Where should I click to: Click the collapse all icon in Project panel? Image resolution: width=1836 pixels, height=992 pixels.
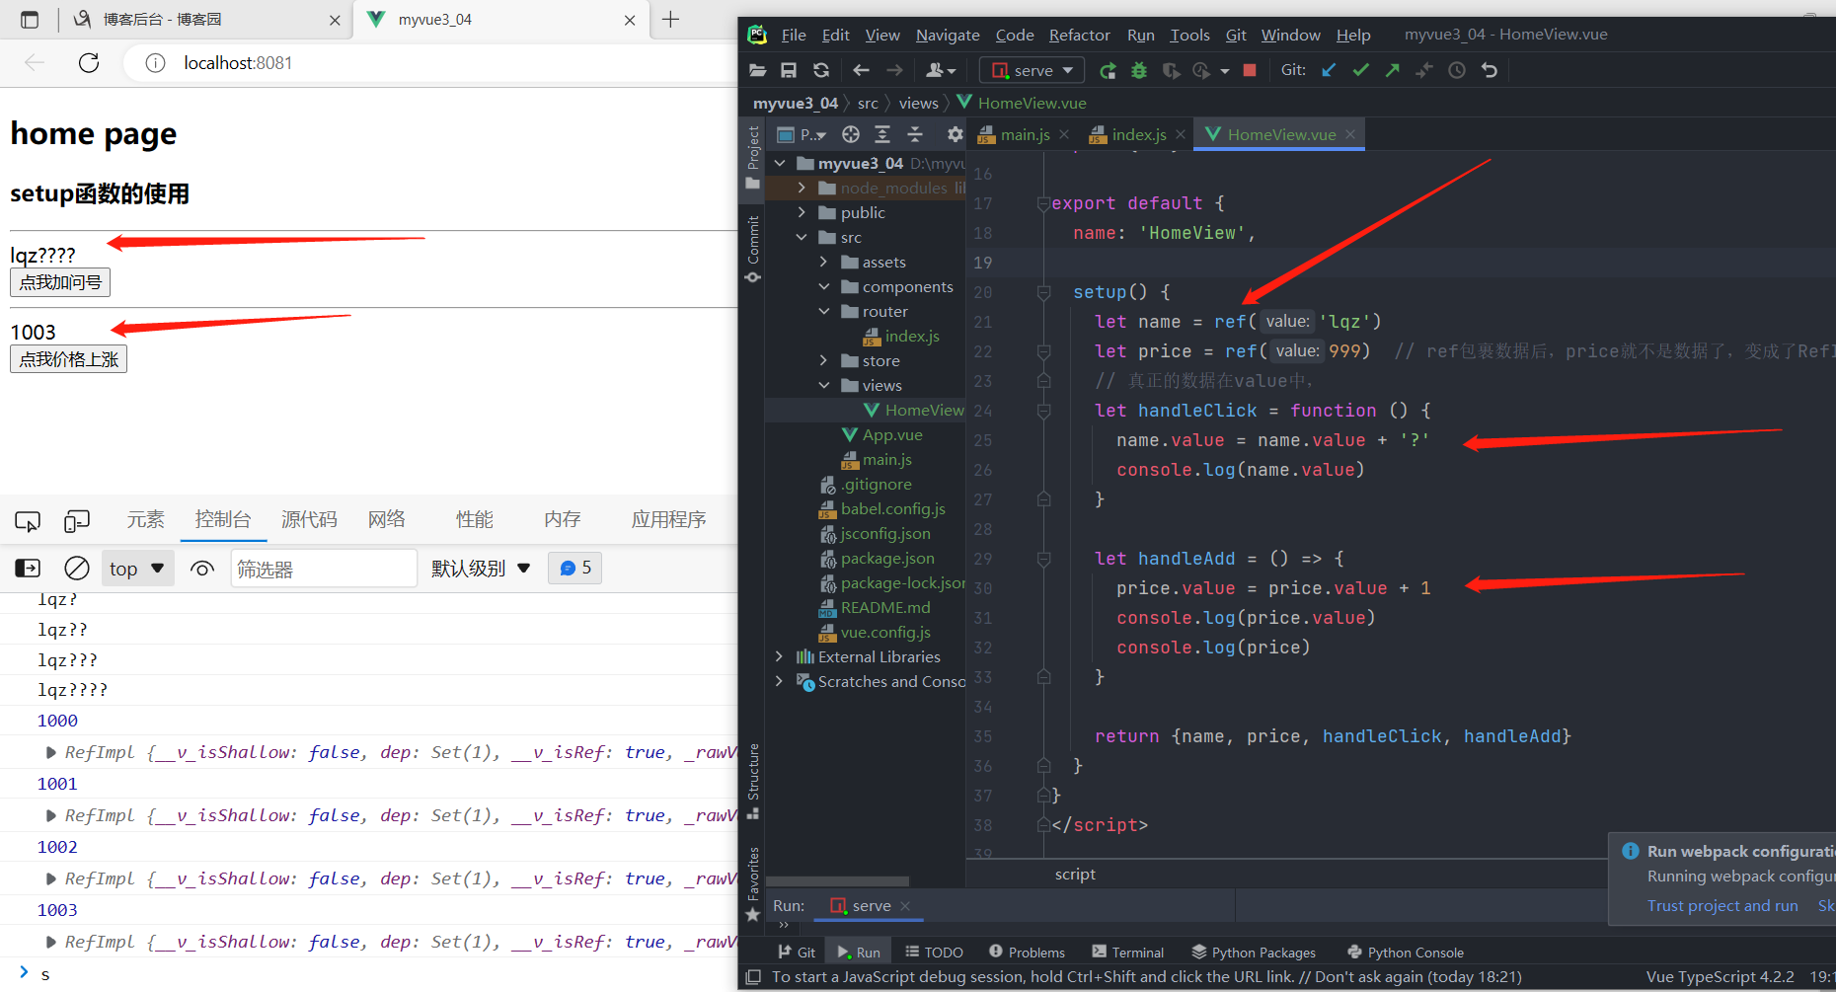[915, 134]
